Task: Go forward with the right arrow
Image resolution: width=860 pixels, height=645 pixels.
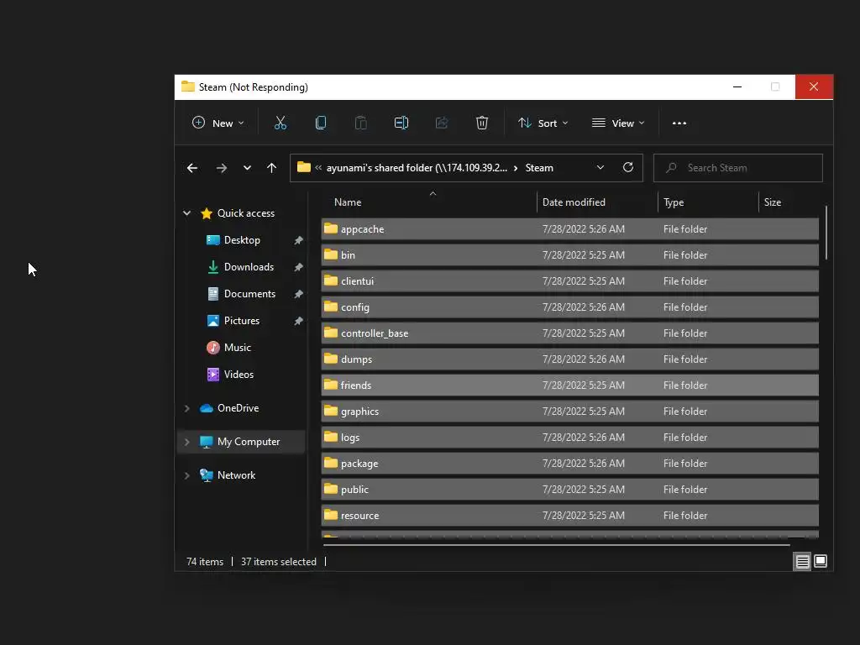Action: (222, 168)
